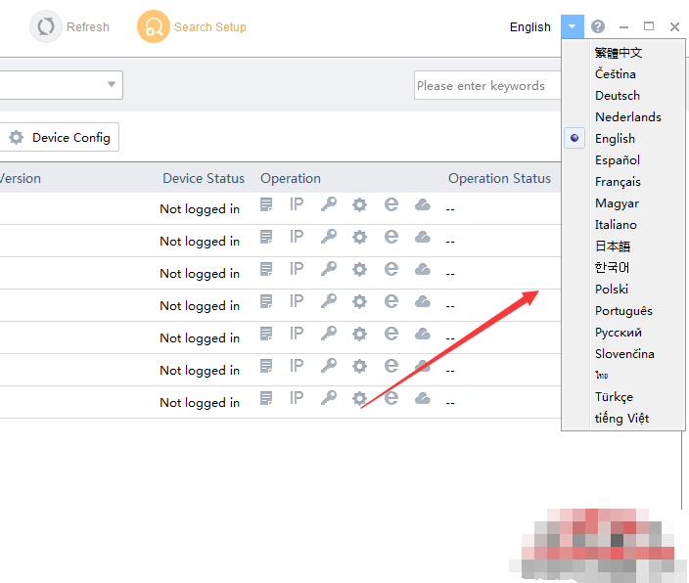
Task: Select 繁體中文 from language menu
Action: [x=619, y=53]
